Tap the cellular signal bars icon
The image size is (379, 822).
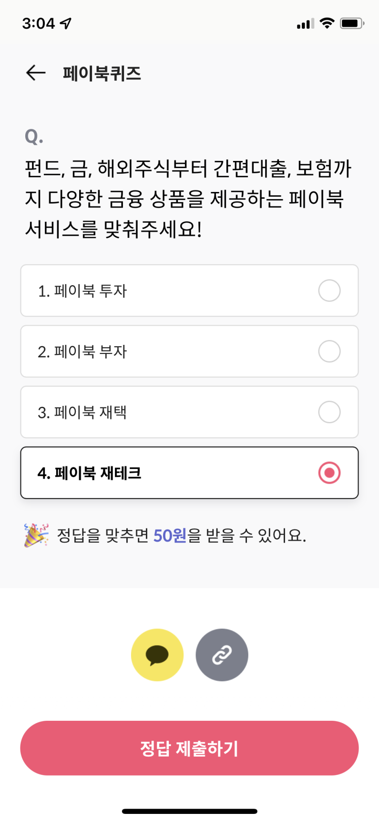(305, 23)
